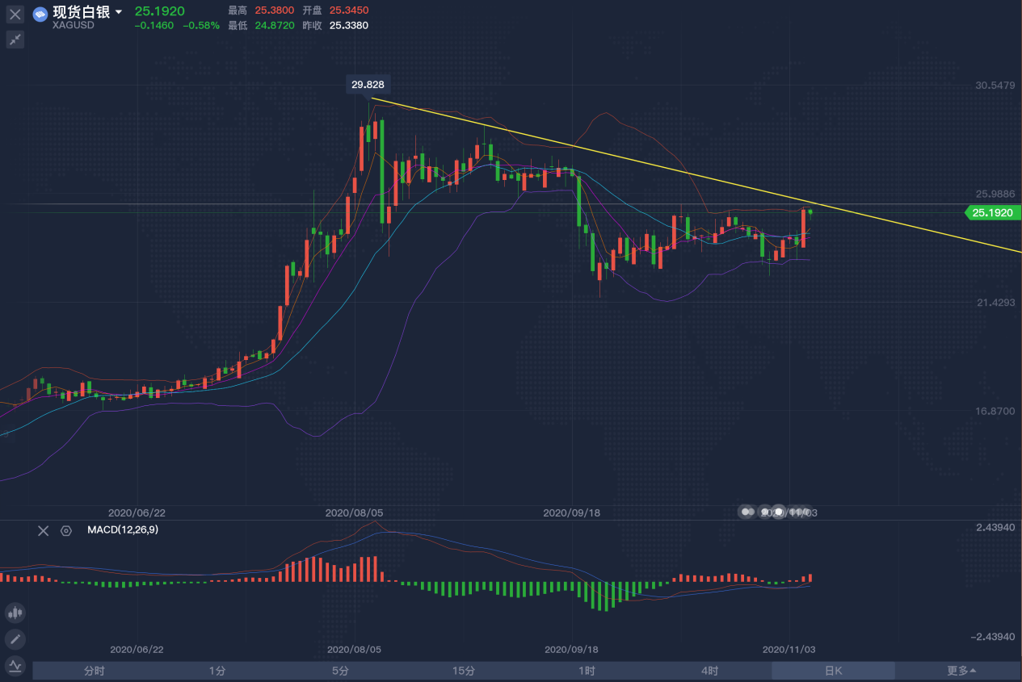Click the 21.4293 price axis label
The width and height of the screenshot is (1022, 682).
(x=994, y=302)
